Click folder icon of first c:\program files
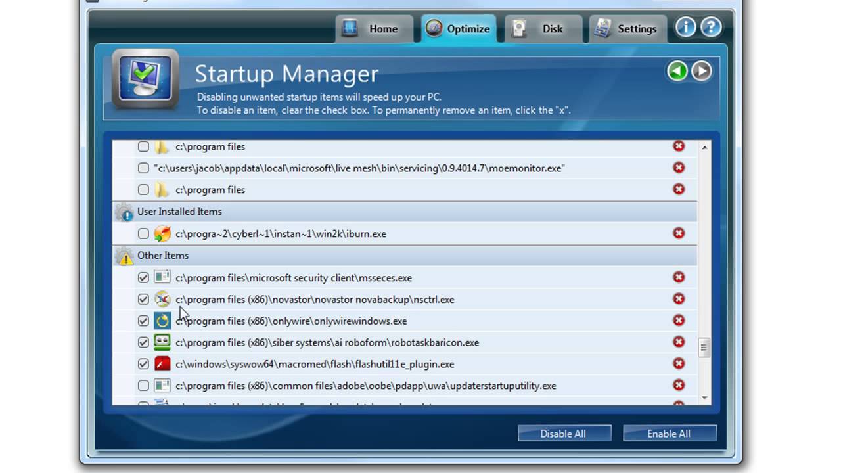Screen dimensions: 841x473 tap(162, 146)
